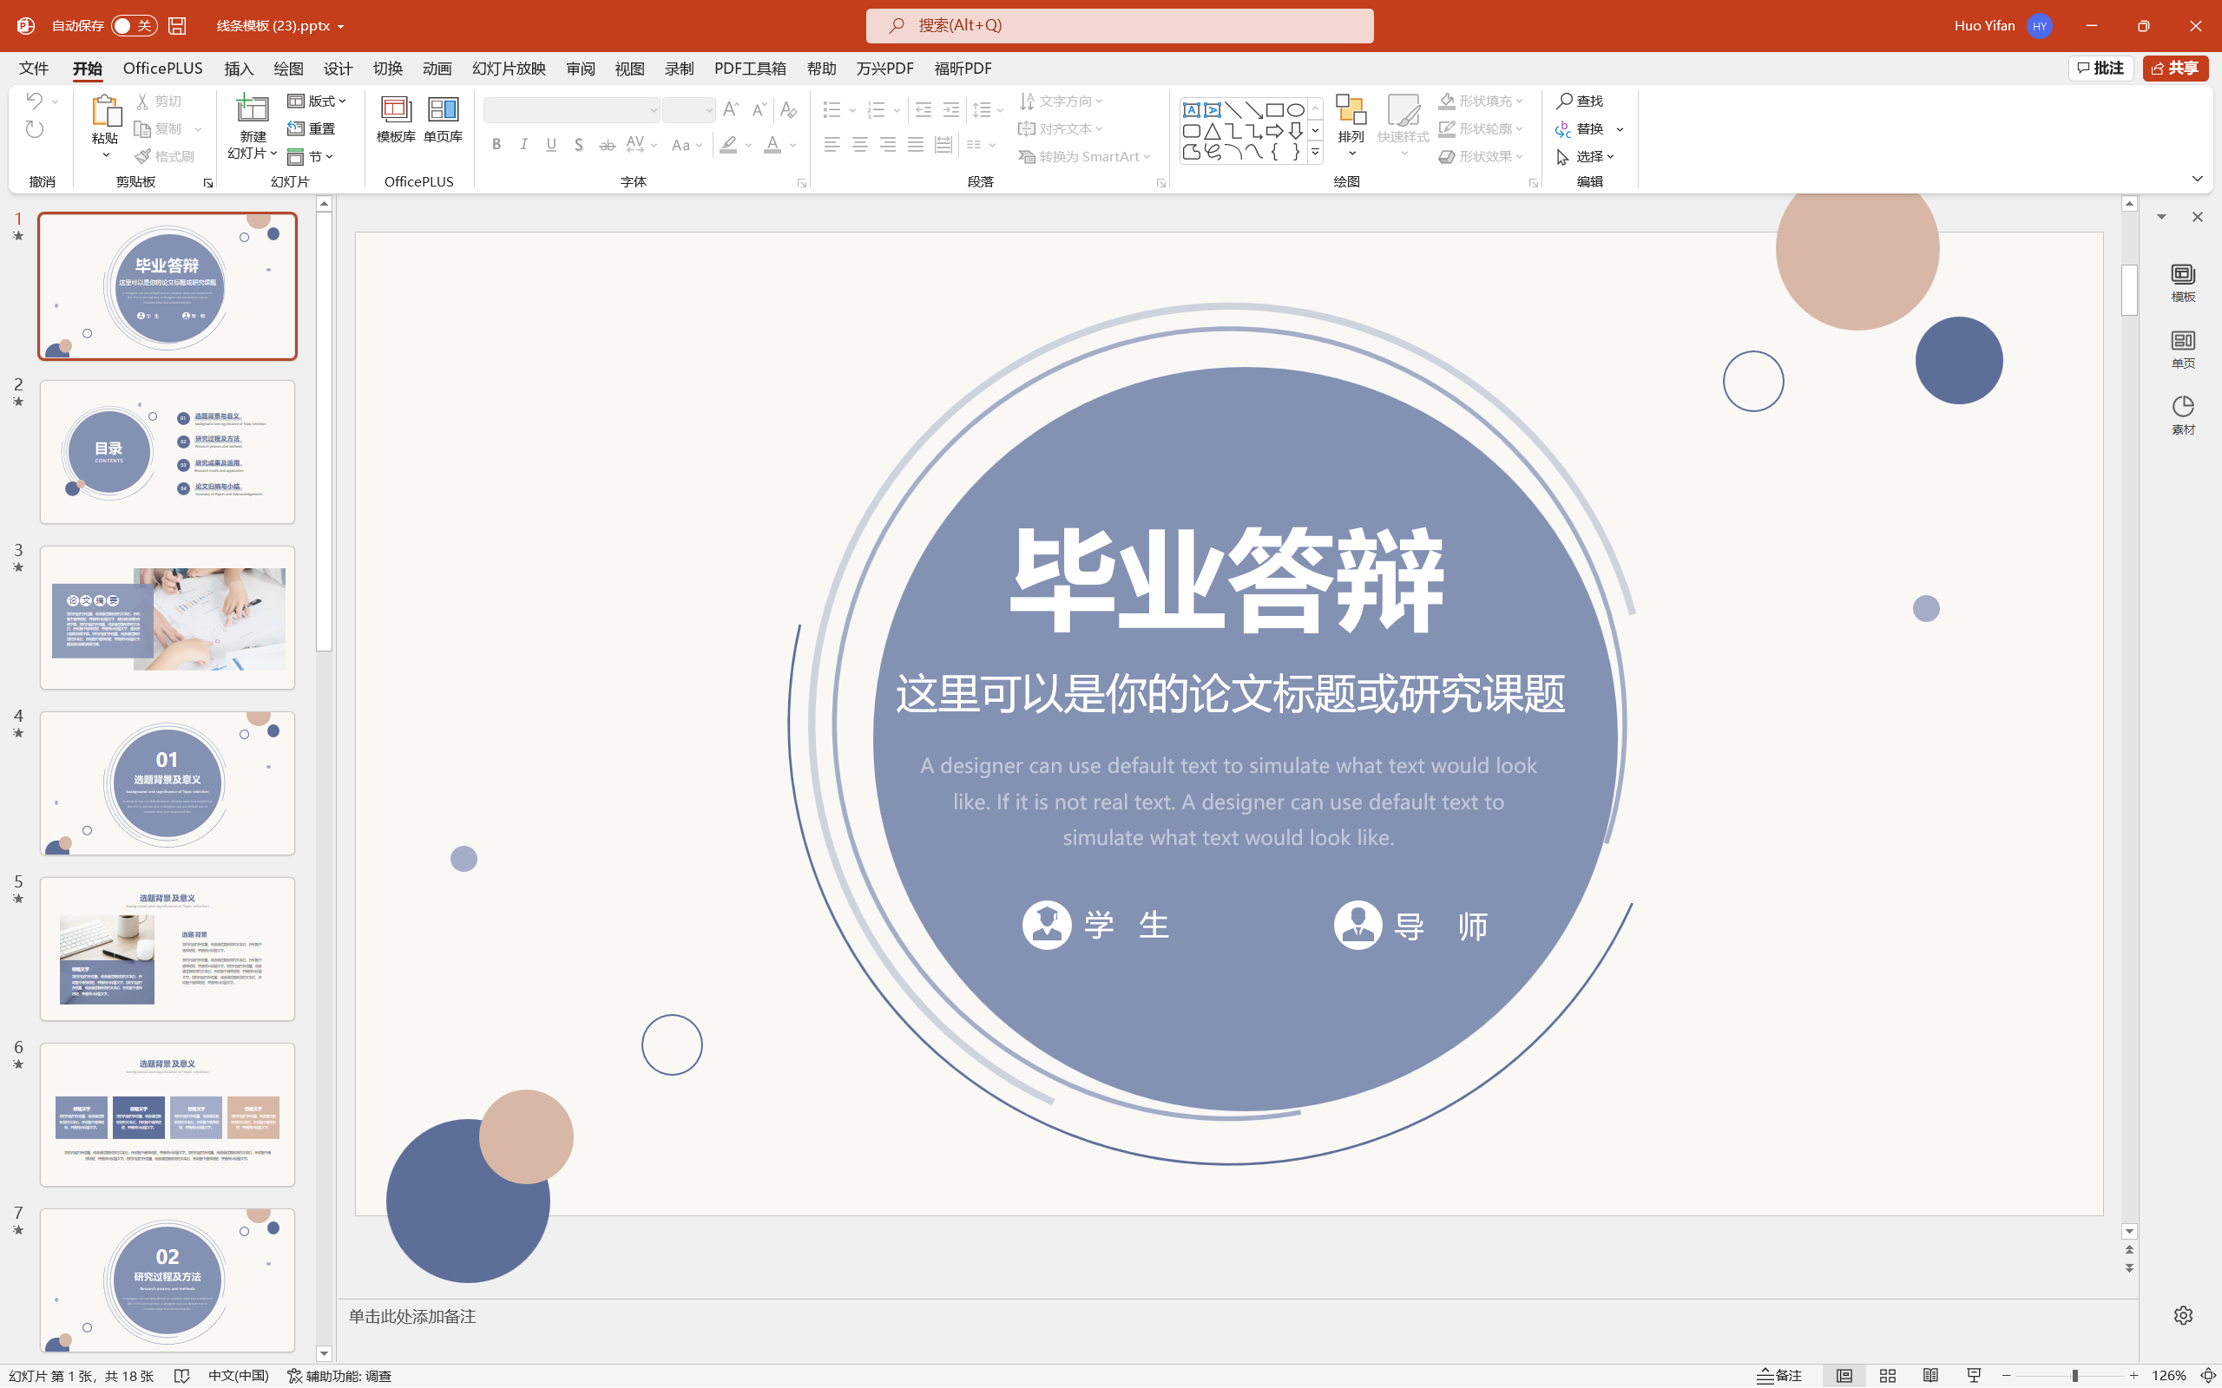This screenshot has width=2222, height=1388.
Task: Click the save icon in title bar
Action: [177, 26]
